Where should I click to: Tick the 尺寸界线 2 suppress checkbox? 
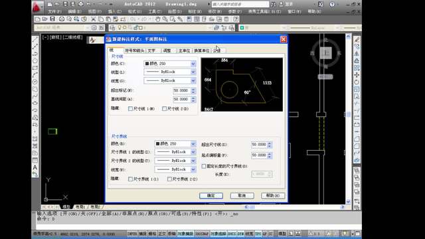(169, 179)
